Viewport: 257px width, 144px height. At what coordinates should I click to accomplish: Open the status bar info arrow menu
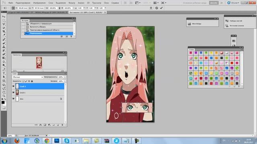click(47, 136)
